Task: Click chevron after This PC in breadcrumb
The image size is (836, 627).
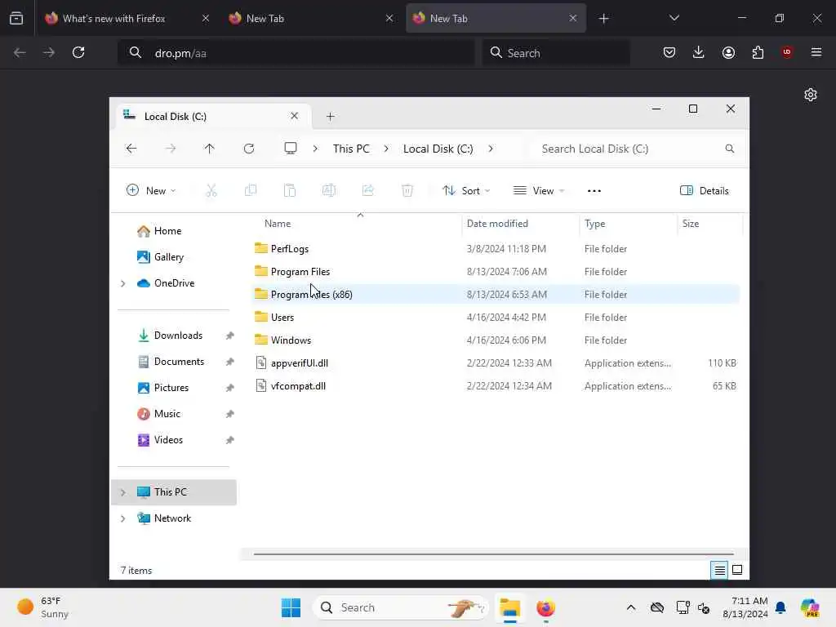Action: 386,149
